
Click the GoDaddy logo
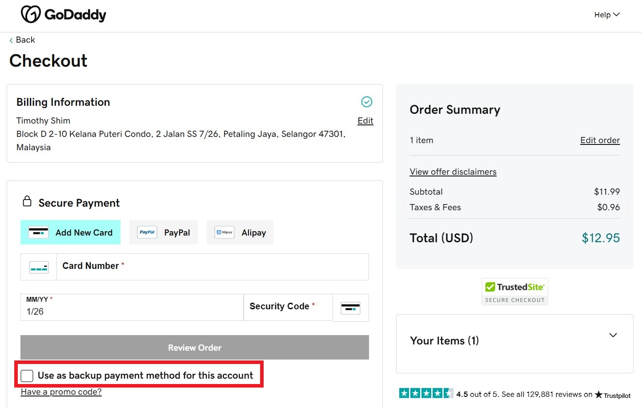tap(63, 14)
